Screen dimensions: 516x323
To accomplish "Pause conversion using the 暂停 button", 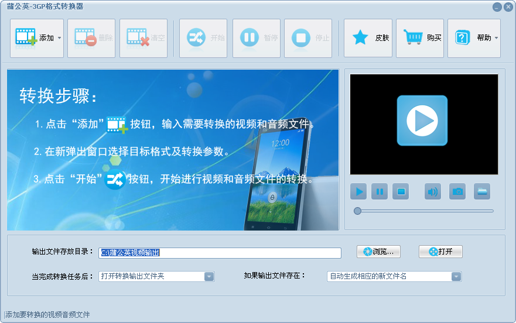I will tap(257, 38).
